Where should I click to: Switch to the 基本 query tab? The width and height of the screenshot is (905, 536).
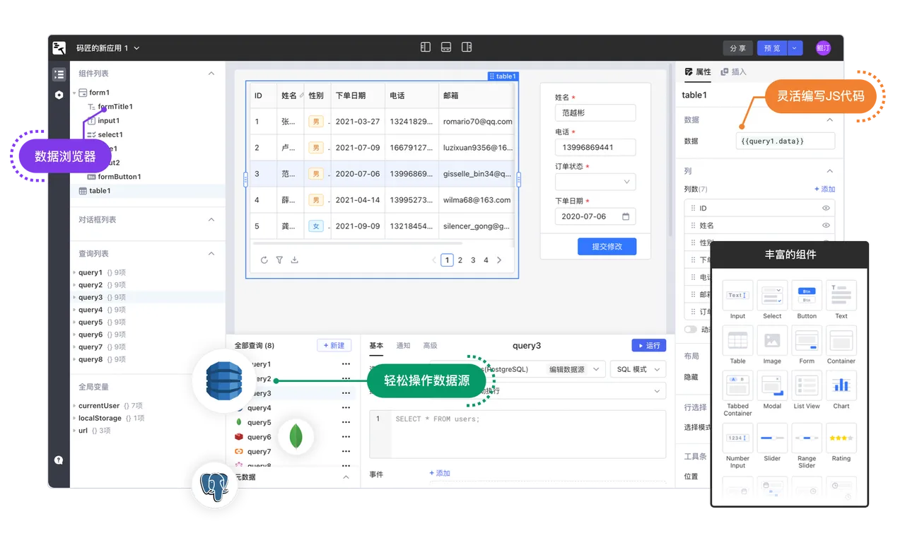[376, 346]
